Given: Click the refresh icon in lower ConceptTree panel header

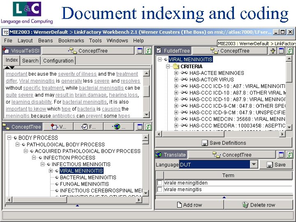Looking at the screenshot, I should pos(148,127).
